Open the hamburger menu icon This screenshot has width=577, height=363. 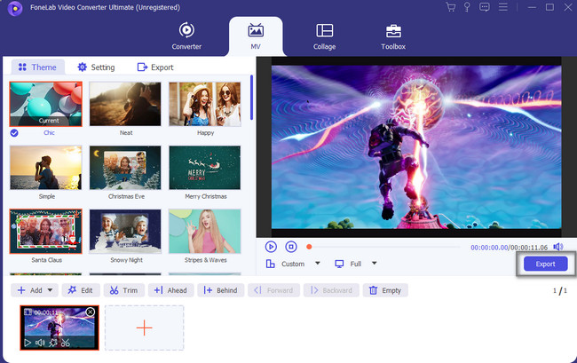[x=503, y=7]
